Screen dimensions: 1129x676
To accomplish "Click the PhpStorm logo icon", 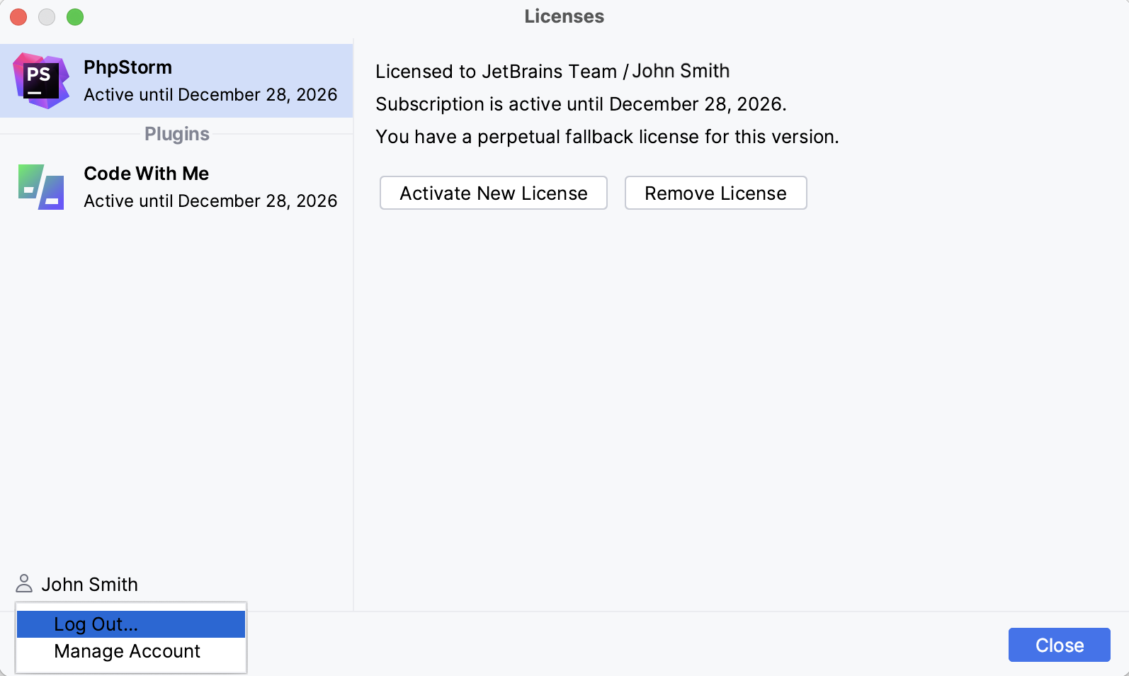I will click(x=41, y=81).
